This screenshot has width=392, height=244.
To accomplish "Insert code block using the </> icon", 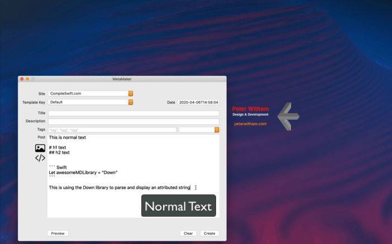I will (x=40, y=158).
